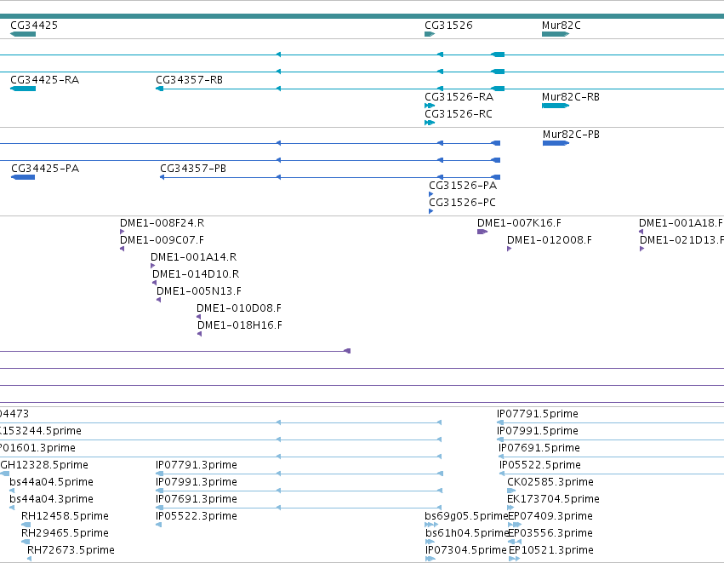Image resolution: width=724 pixels, height=563 pixels.
Task: Select the IP05522.3prime EST label
Action: pos(197,517)
